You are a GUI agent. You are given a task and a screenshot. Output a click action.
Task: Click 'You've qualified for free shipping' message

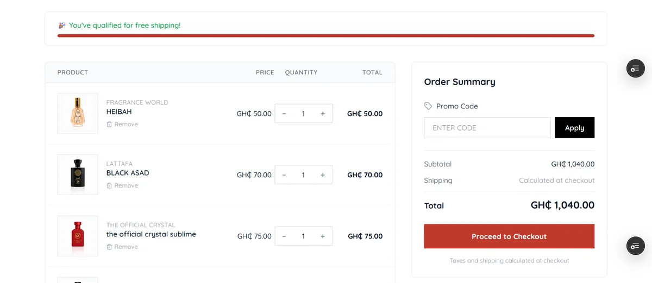point(125,25)
